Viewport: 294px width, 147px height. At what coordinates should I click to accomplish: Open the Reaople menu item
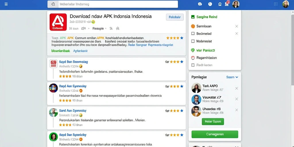98,28
